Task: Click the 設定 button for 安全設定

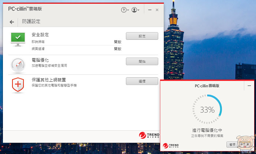Action: [x=142, y=36]
